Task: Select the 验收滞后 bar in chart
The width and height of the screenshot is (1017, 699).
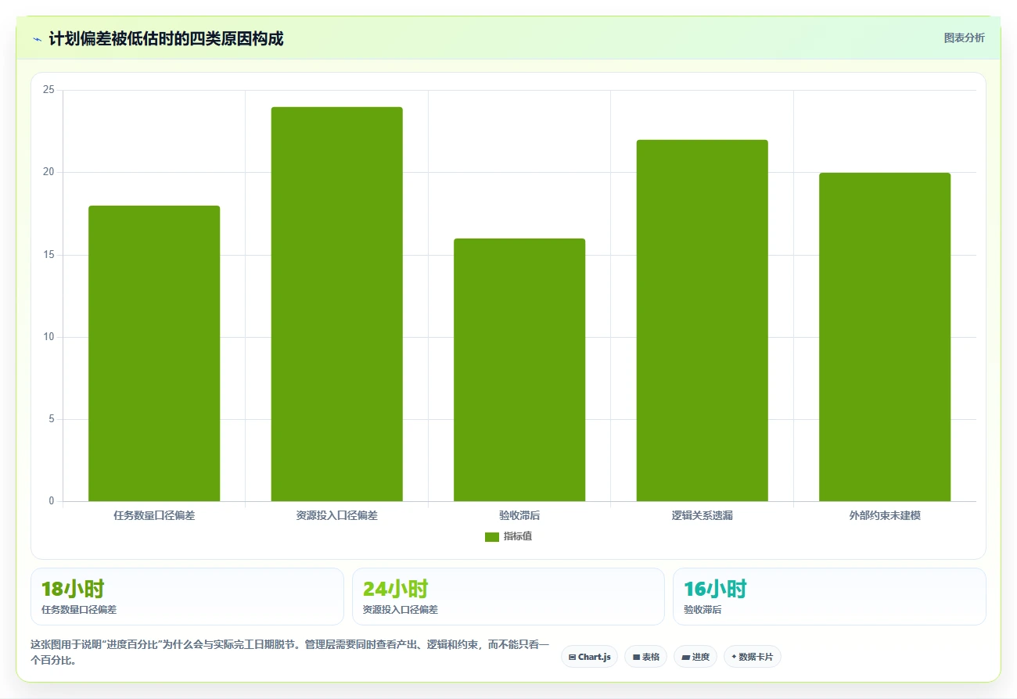Action: tap(519, 370)
